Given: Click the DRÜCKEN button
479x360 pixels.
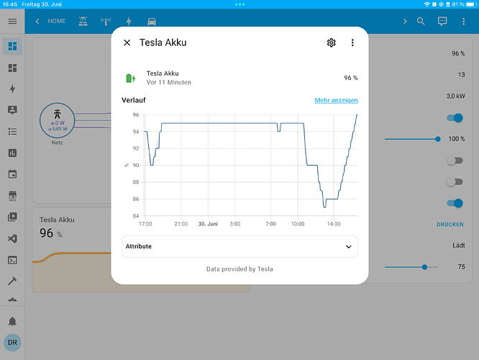Looking at the screenshot, I should point(450,225).
